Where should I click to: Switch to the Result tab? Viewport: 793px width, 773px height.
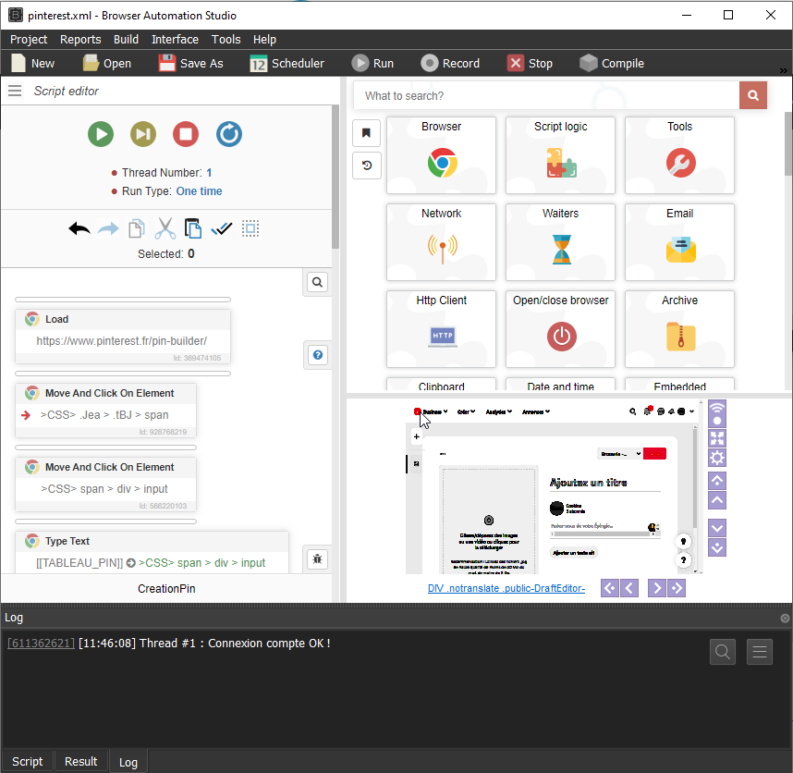click(x=80, y=761)
